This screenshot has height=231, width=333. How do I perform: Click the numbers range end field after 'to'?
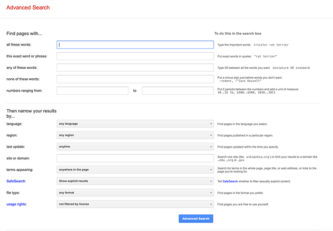pos(178,91)
